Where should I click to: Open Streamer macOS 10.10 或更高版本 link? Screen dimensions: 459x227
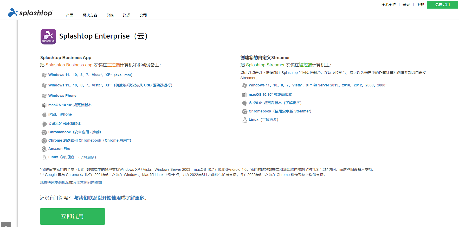point(270,94)
